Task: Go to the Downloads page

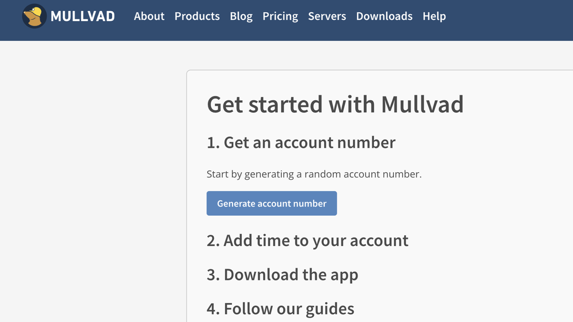Action: coord(384,16)
